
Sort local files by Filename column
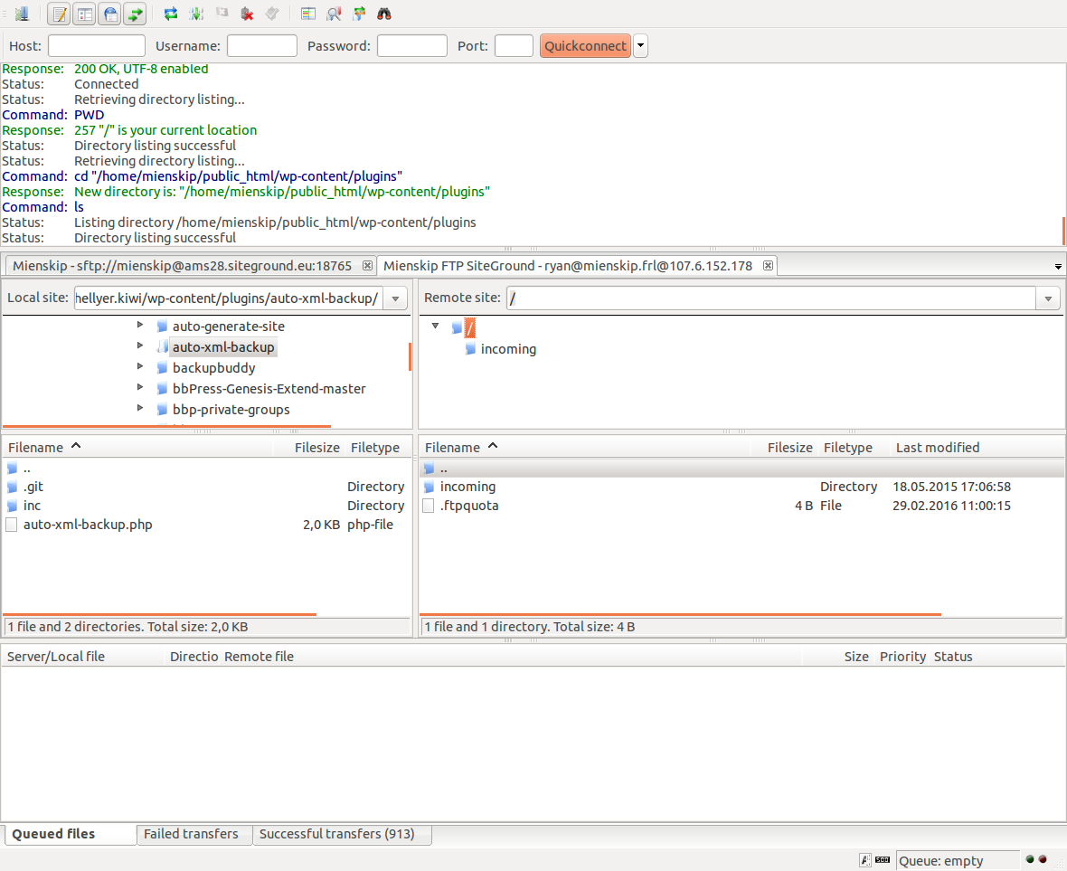pos(138,447)
